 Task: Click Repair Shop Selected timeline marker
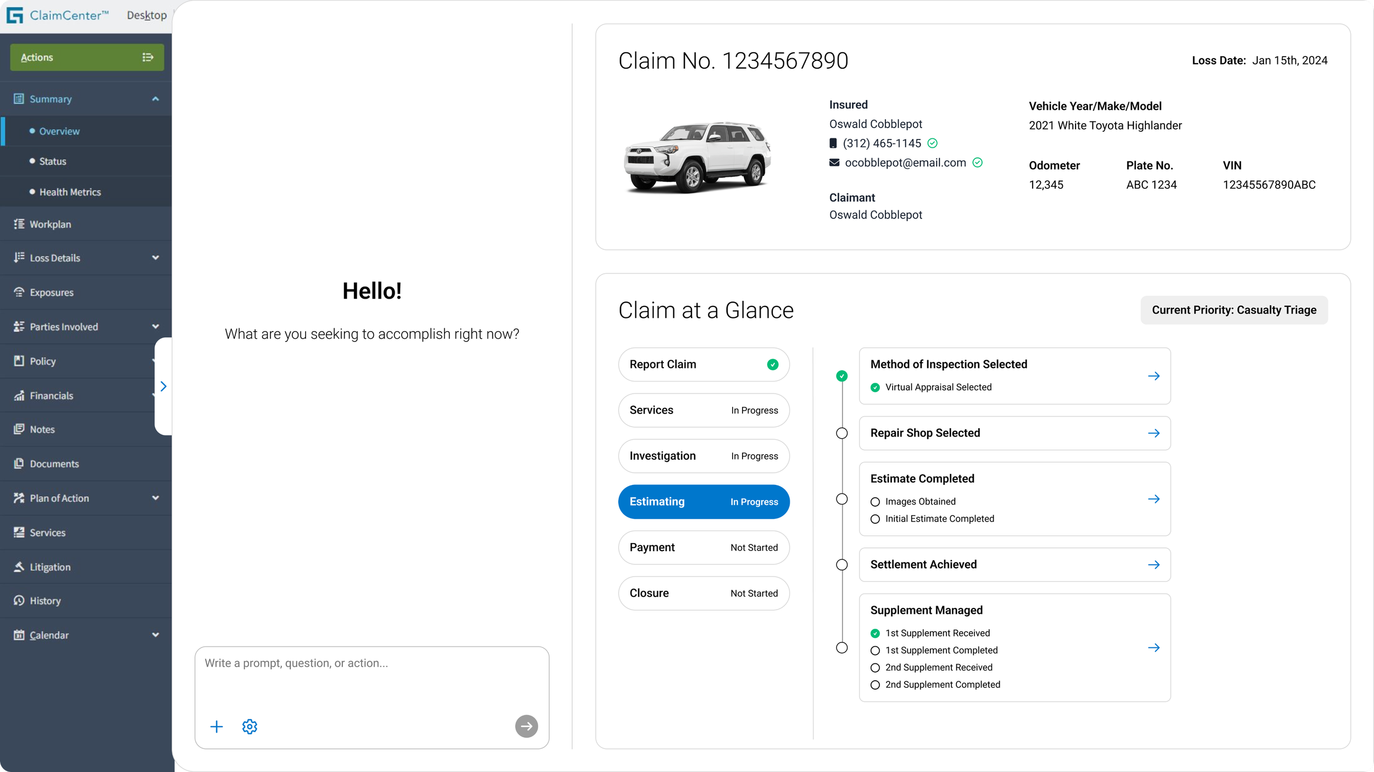[841, 433]
